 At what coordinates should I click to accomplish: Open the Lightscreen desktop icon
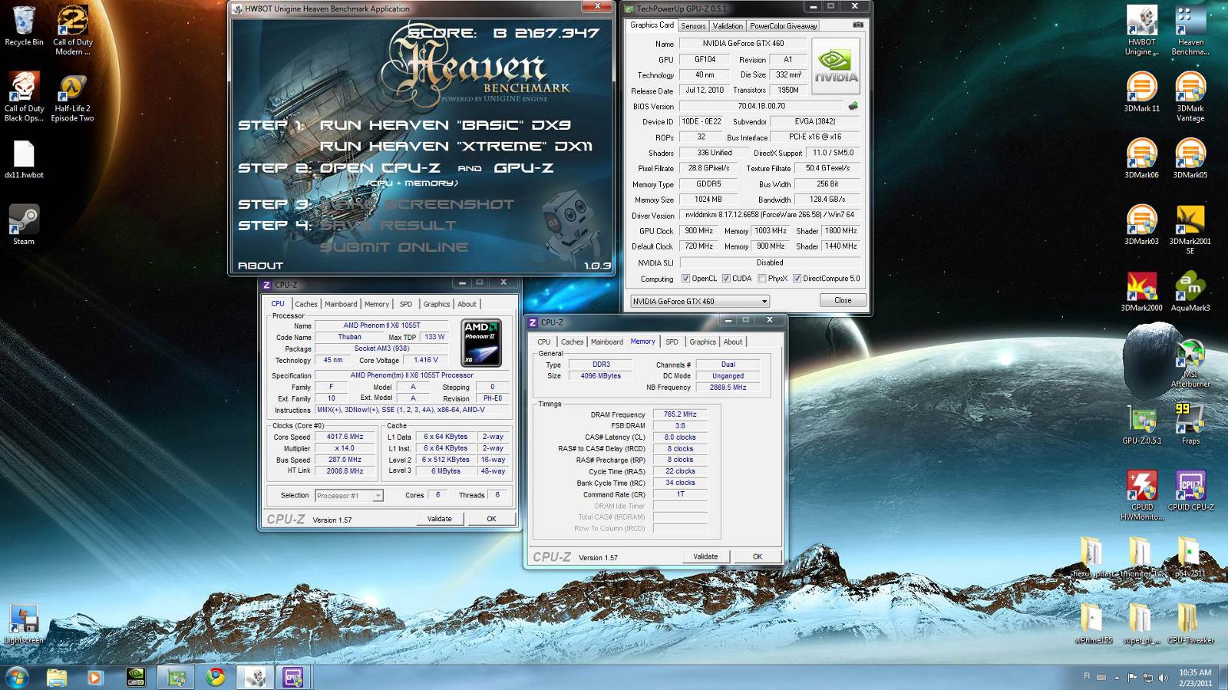[24, 624]
